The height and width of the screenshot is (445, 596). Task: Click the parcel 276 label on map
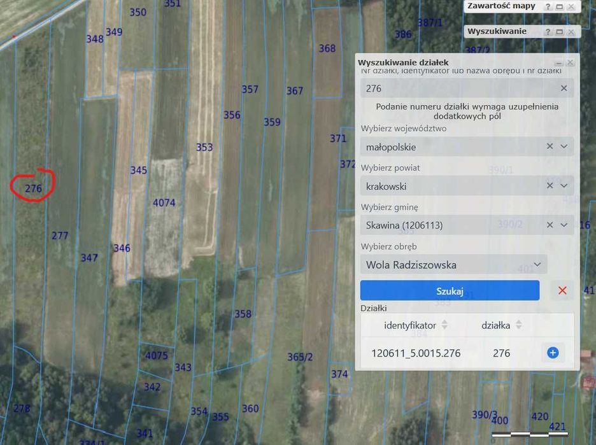coord(34,188)
